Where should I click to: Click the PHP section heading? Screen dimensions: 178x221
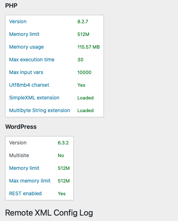tap(11, 6)
